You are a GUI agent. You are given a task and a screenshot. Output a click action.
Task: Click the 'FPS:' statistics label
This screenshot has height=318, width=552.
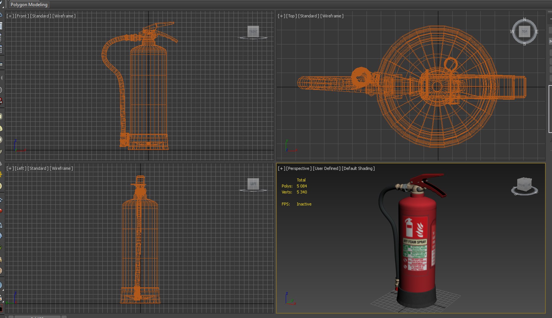(286, 204)
